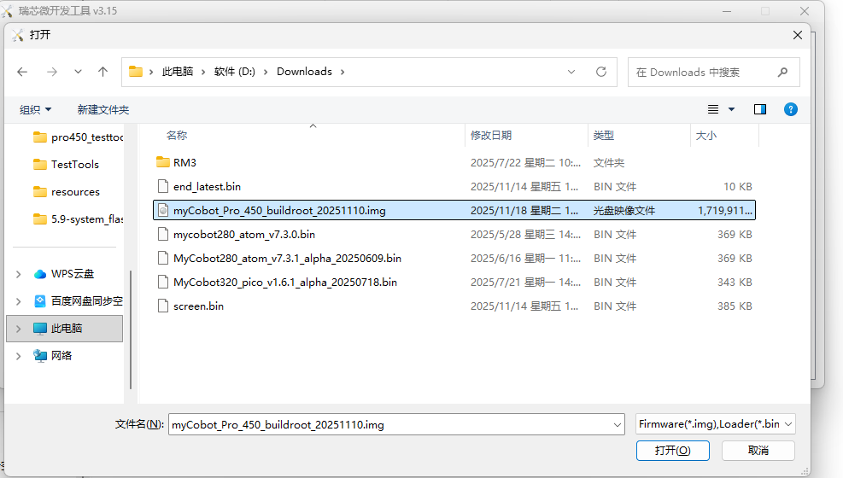The image size is (843, 478).
Task: Open file type filter dropdown
Action: point(716,424)
